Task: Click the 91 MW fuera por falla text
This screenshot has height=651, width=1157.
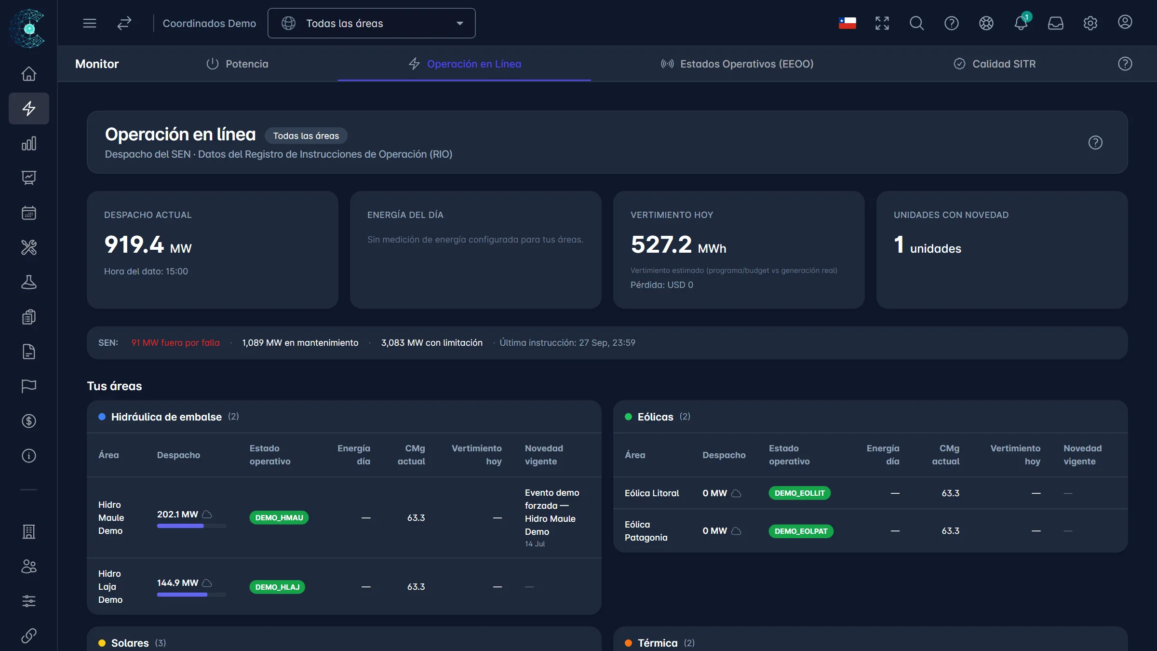Action: coord(175,343)
